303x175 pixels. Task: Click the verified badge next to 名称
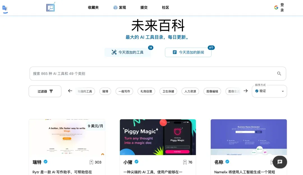click(x=228, y=162)
